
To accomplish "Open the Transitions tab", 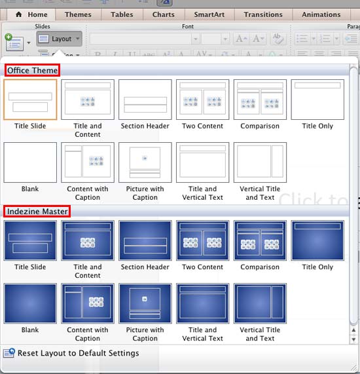I will point(263,14).
